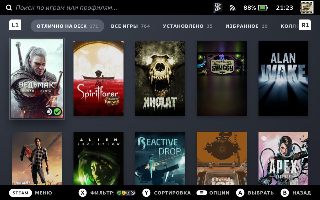The height and width of the screenshot is (200, 320).
Task: Open the Kholat game cover
Action: coord(160,78)
